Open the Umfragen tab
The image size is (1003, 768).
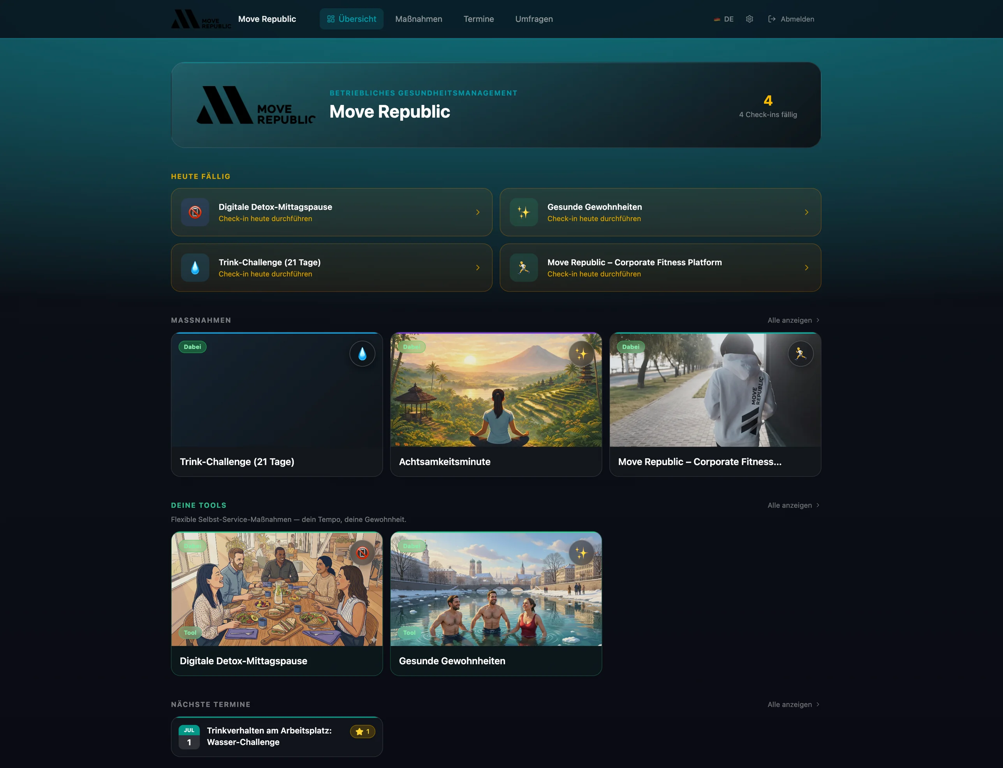pos(534,19)
